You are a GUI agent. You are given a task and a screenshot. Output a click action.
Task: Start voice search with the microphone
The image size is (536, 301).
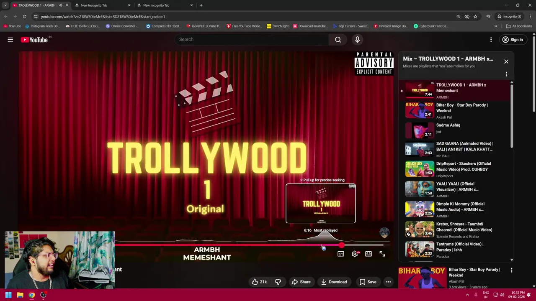[357, 40]
